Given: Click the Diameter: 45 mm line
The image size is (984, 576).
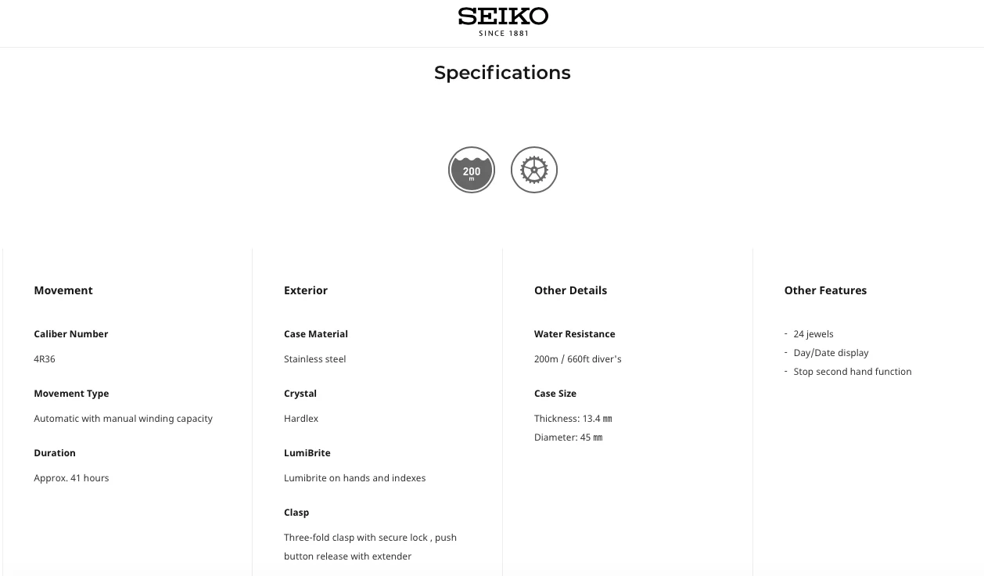Looking at the screenshot, I should (568, 437).
